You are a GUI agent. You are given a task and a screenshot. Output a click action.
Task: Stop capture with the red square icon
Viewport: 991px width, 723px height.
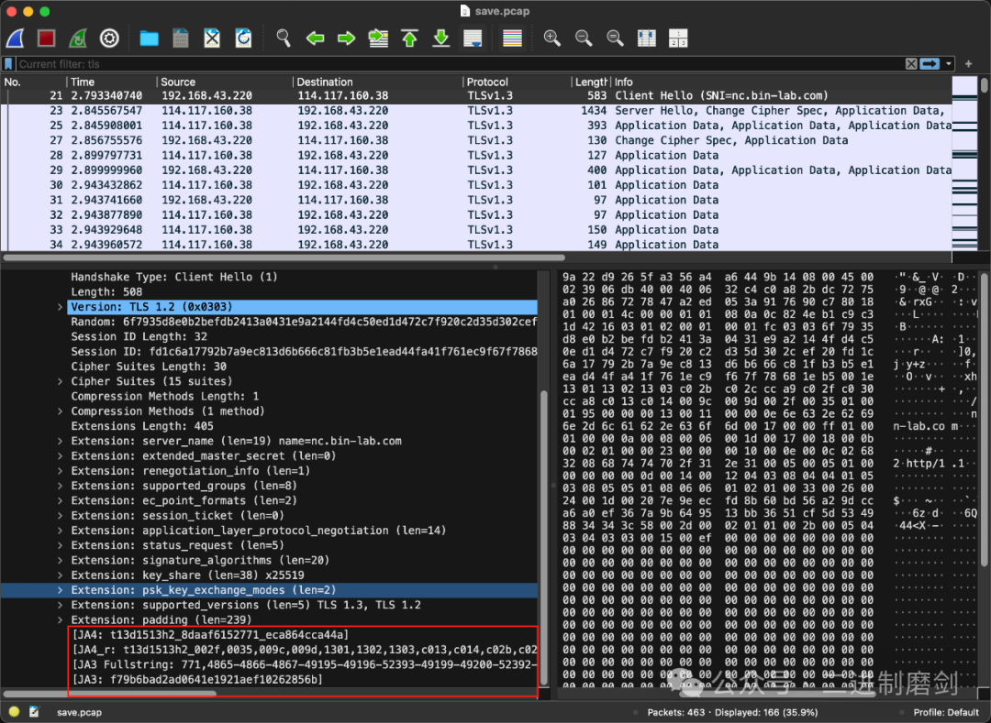[x=46, y=38]
